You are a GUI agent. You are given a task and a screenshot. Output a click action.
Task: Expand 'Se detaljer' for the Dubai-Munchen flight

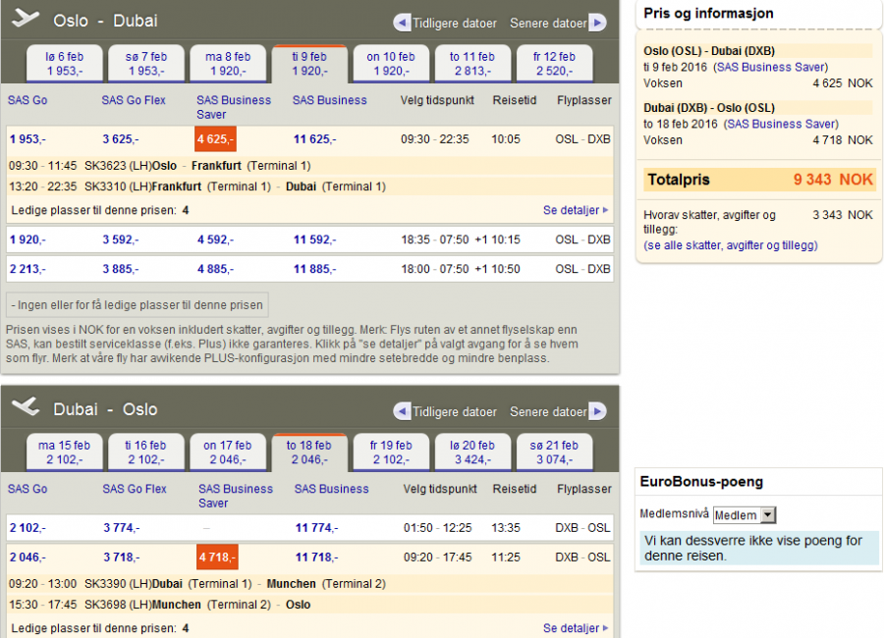pyautogui.click(x=576, y=628)
